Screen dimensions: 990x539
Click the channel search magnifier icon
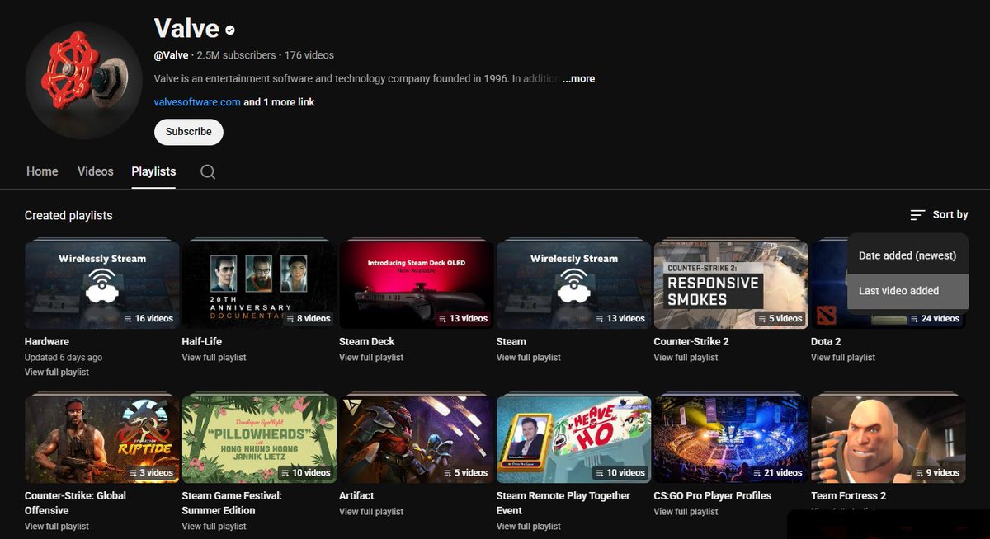(208, 171)
